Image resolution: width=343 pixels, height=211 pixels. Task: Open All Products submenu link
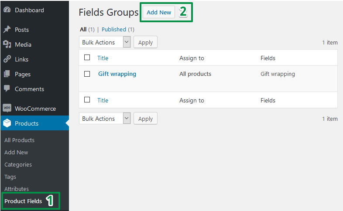(19, 140)
